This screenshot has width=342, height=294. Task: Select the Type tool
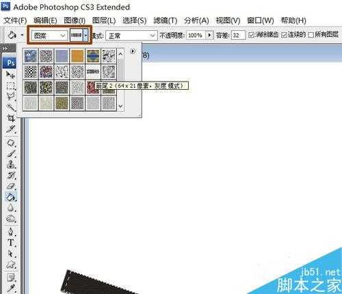click(x=10, y=243)
